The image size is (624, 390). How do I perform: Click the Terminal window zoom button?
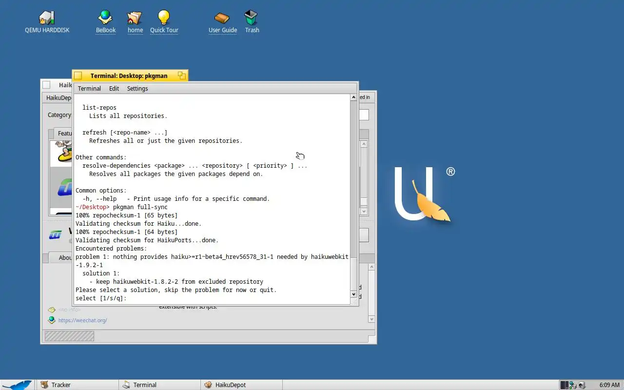[181, 76]
